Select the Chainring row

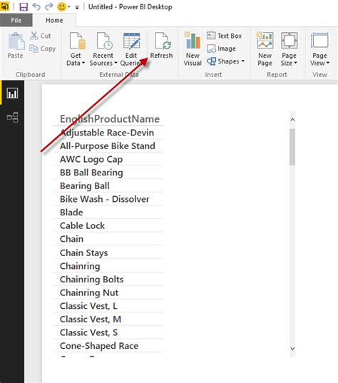tap(108, 266)
